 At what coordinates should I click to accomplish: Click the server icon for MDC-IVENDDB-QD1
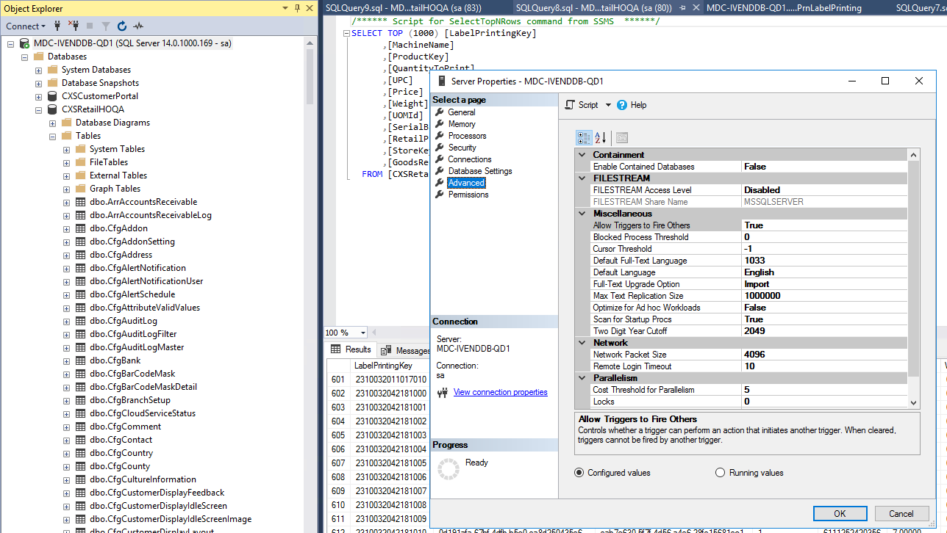(x=24, y=43)
